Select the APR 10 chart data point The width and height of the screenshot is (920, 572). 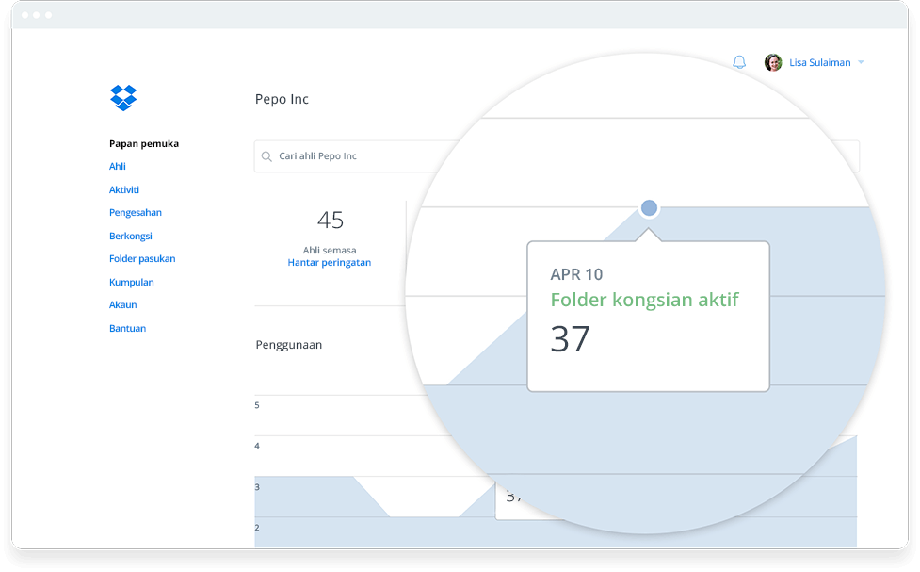pos(649,205)
